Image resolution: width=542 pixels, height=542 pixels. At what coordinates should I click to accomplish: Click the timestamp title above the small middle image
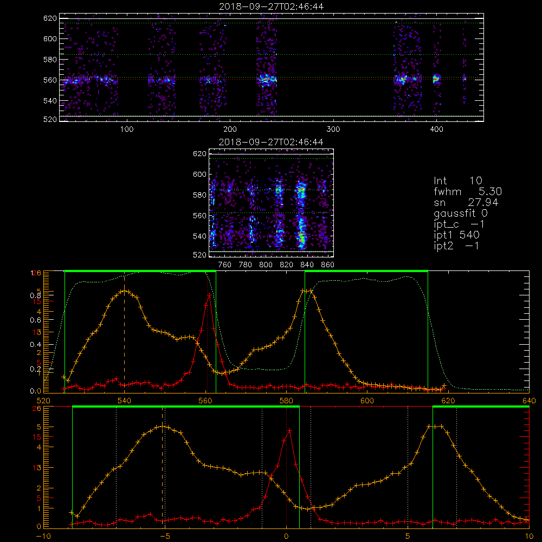(272, 142)
